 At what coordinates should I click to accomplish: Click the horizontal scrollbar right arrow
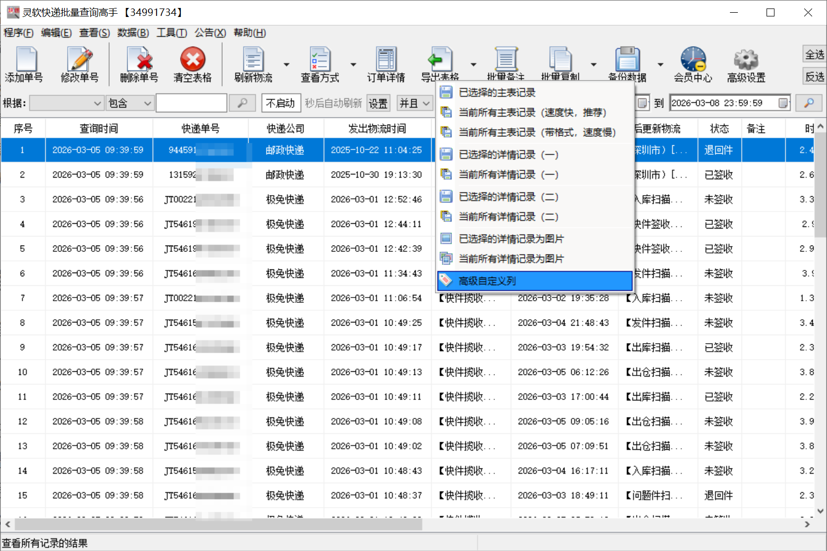tap(807, 524)
